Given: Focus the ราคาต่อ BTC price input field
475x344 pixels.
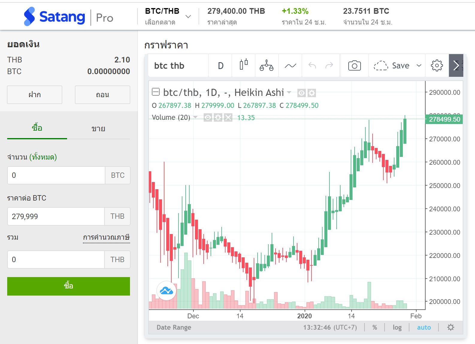Looking at the screenshot, I should click(56, 216).
